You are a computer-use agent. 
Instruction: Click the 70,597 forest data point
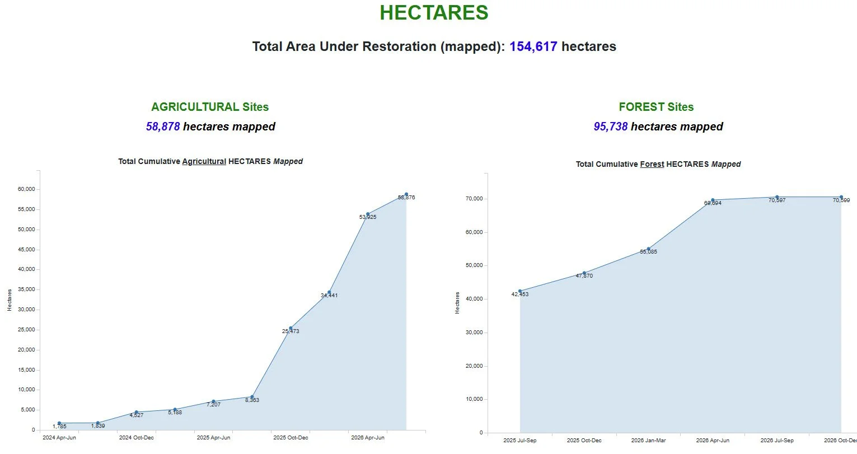click(x=777, y=197)
